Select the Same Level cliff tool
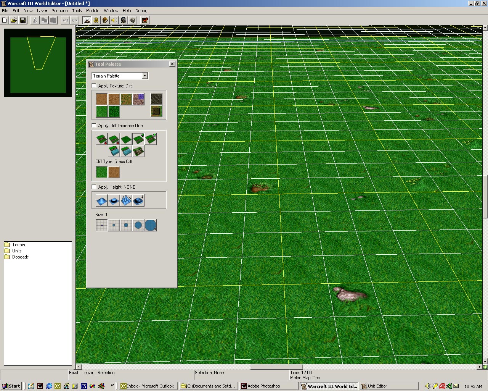This screenshot has width=488, height=391. pyautogui.click(x=126, y=139)
